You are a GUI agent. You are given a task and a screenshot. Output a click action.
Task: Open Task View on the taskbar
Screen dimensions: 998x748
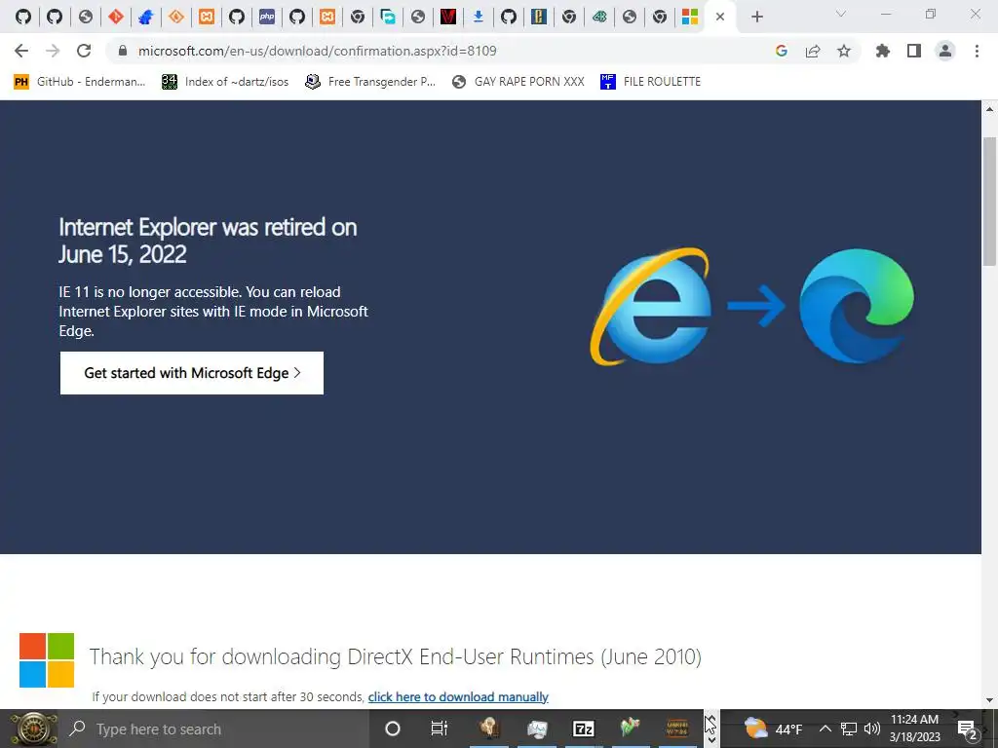point(440,729)
